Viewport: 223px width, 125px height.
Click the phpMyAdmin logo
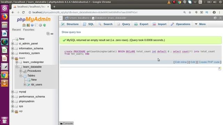coord(34,19)
